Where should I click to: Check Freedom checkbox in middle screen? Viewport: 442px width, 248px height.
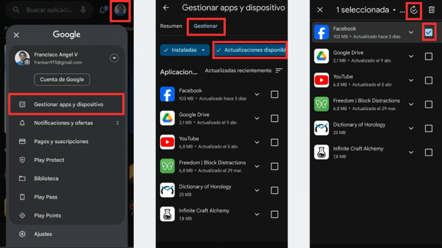pos(274,167)
